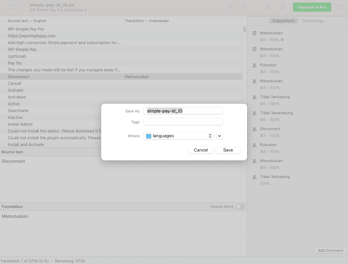Click the Add Comment button
This screenshot has width=348, height=264.
[330, 250]
